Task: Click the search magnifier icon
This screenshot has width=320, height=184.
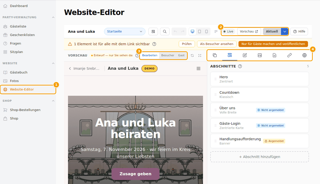Action: (165, 31)
